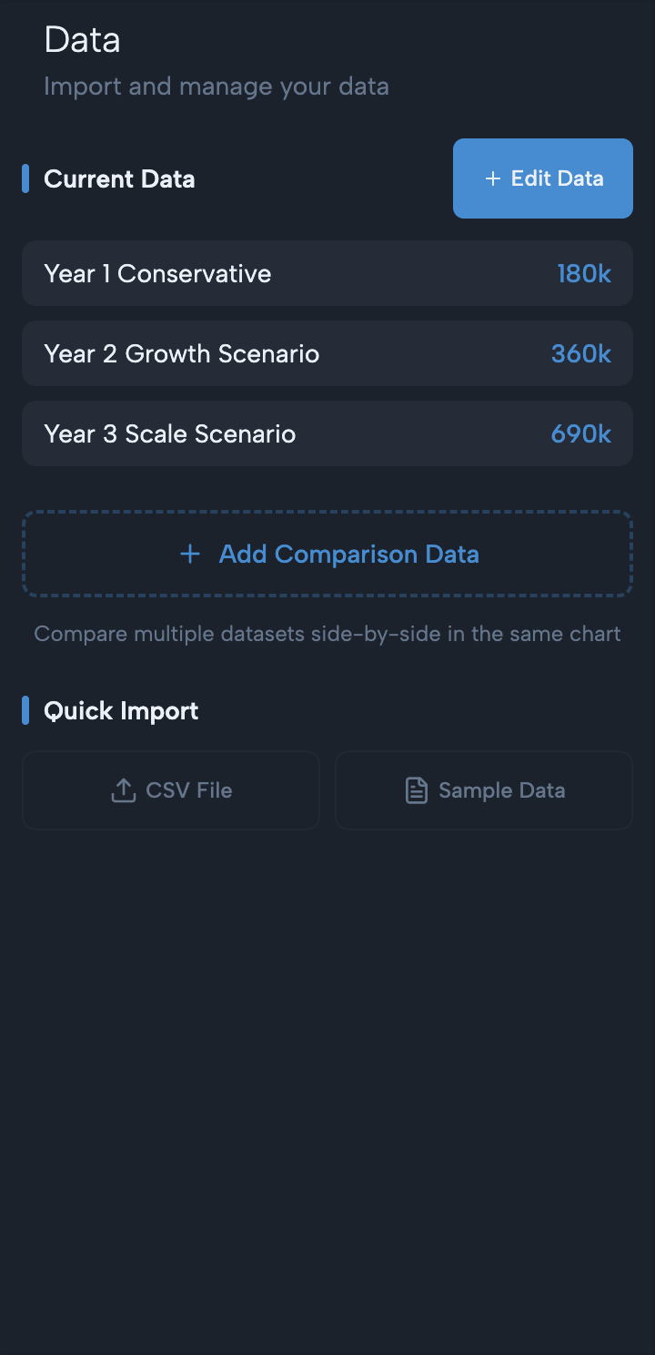Open the Edit Data dialog

(542, 178)
